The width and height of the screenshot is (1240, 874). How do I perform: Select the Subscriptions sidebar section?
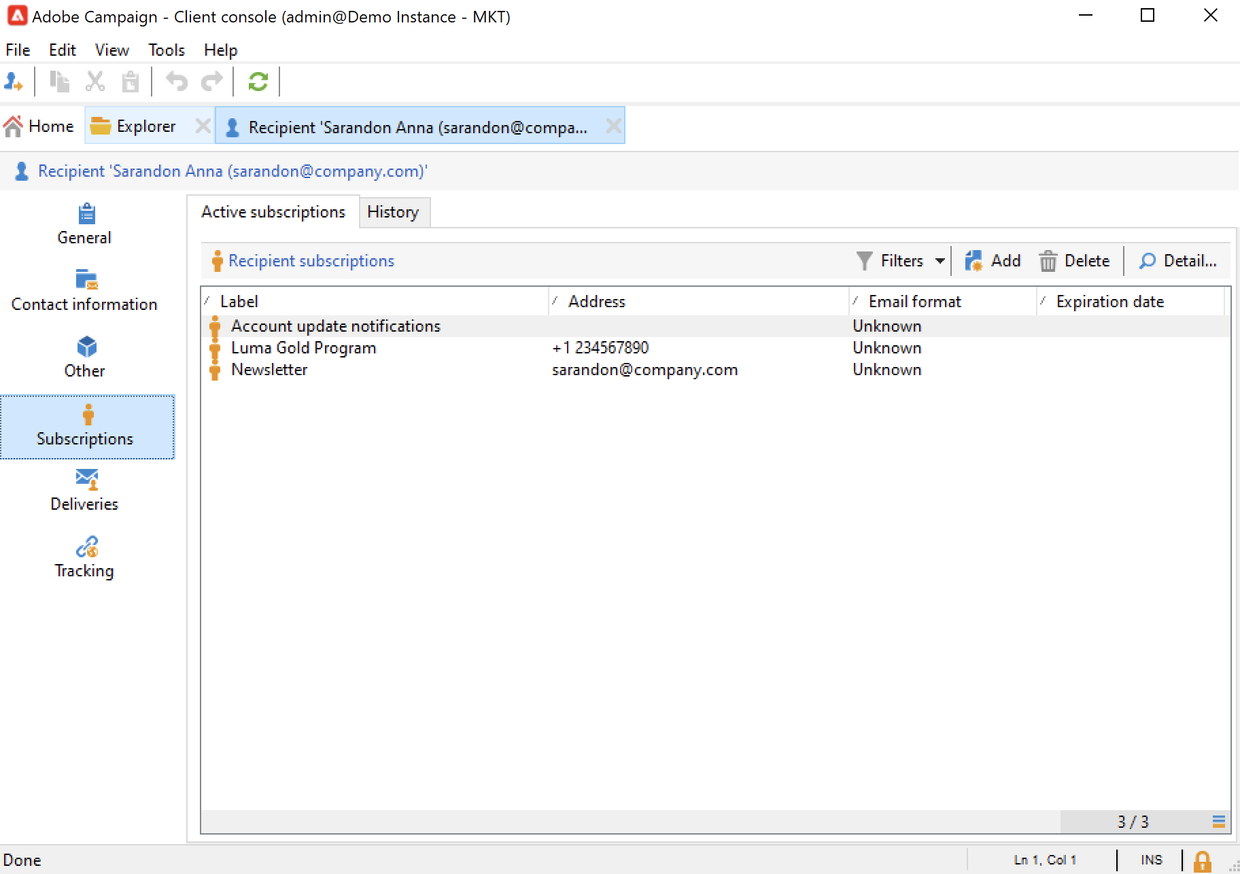[x=87, y=427]
